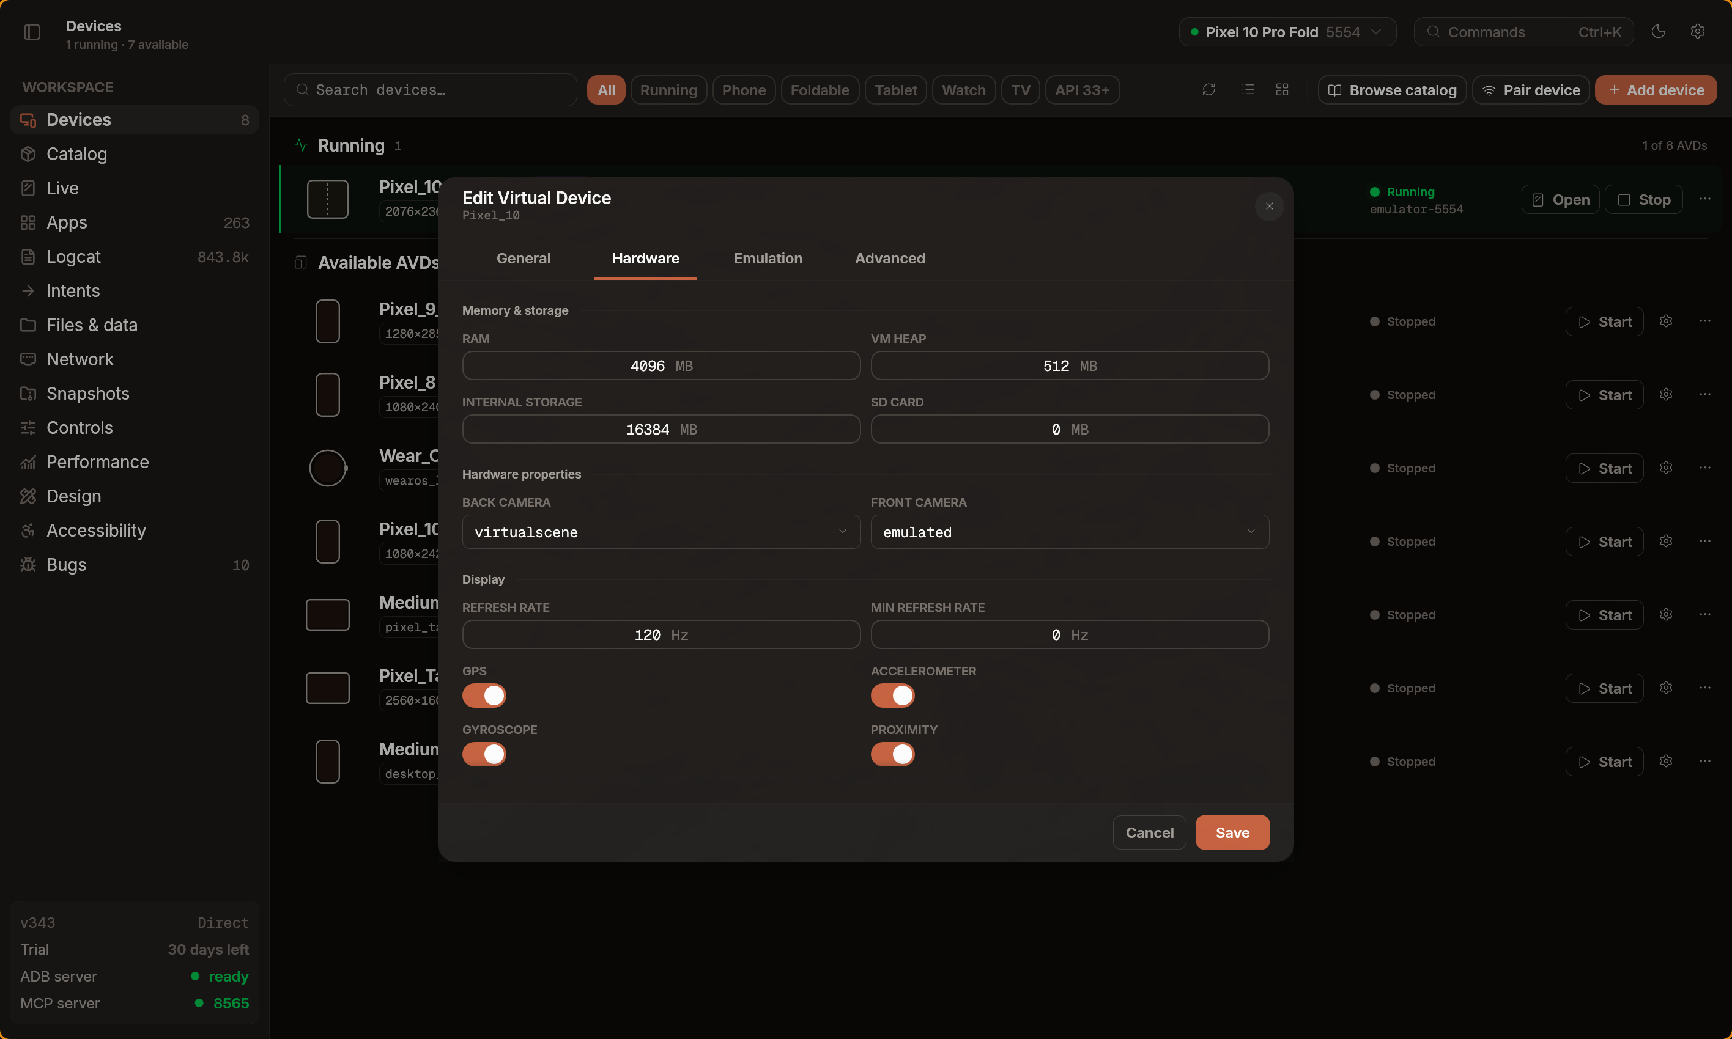Click Add device button

coord(1656,90)
